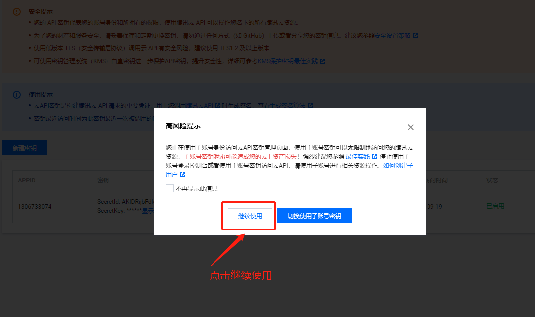Open the KMS保护密钥最佳实践 link

(x=288, y=61)
